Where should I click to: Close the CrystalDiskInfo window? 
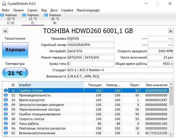click(x=170, y=3)
